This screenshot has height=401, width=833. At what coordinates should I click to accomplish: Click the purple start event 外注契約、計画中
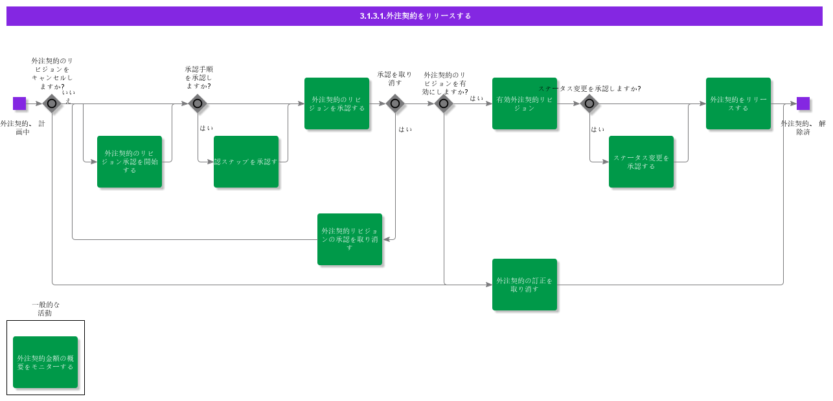coord(18,103)
